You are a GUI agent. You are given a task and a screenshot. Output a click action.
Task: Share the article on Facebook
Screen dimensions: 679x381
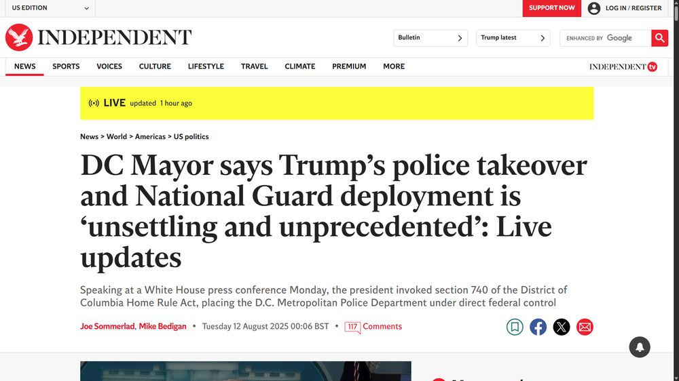(x=538, y=327)
